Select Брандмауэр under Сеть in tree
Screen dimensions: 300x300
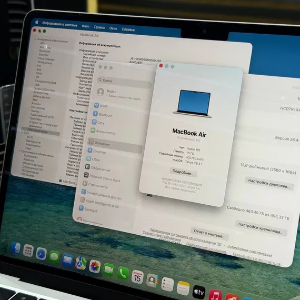coord(34,142)
